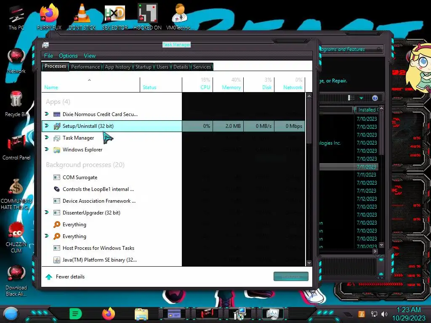
Task: Open File Explorer from the taskbar
Action: coord(141,314)
